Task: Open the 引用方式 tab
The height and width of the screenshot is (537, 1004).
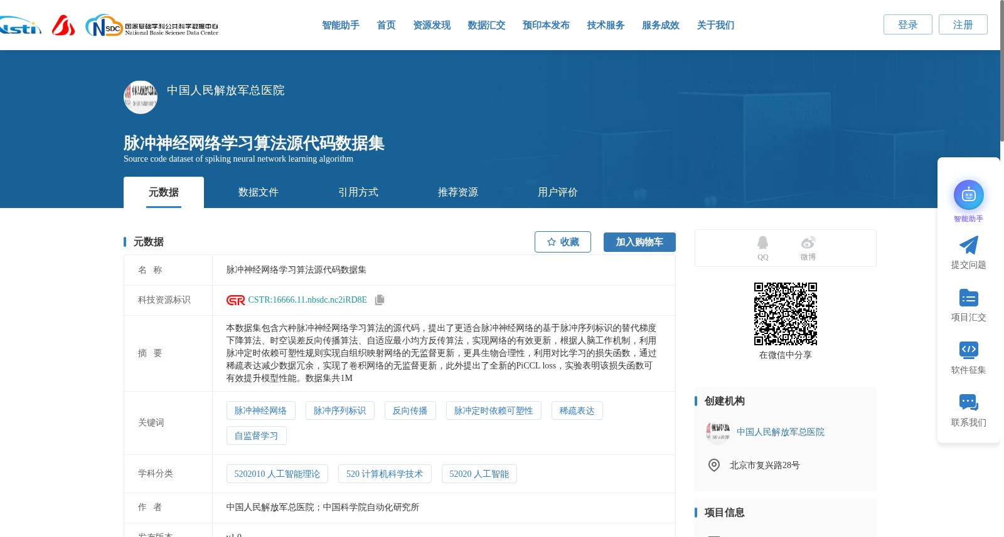Action: tap(358, 192)
